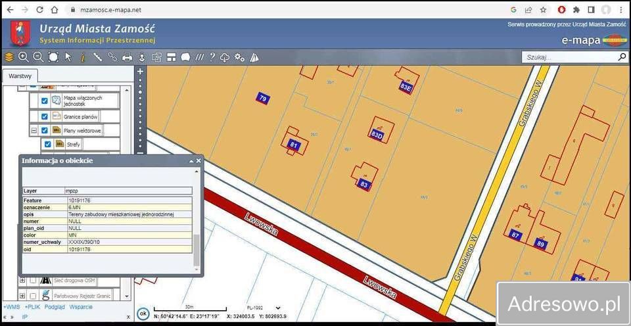Select the 'Tereny zabudowy mieszkaniowej jednorodzinnej' cell
The image size is (631, 326).
tap(129, 214)
